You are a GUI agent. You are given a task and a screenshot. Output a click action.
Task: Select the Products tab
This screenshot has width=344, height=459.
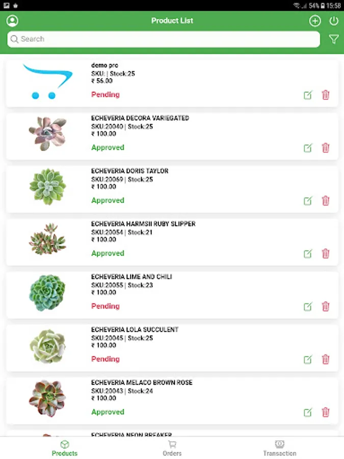click(65, 448)
